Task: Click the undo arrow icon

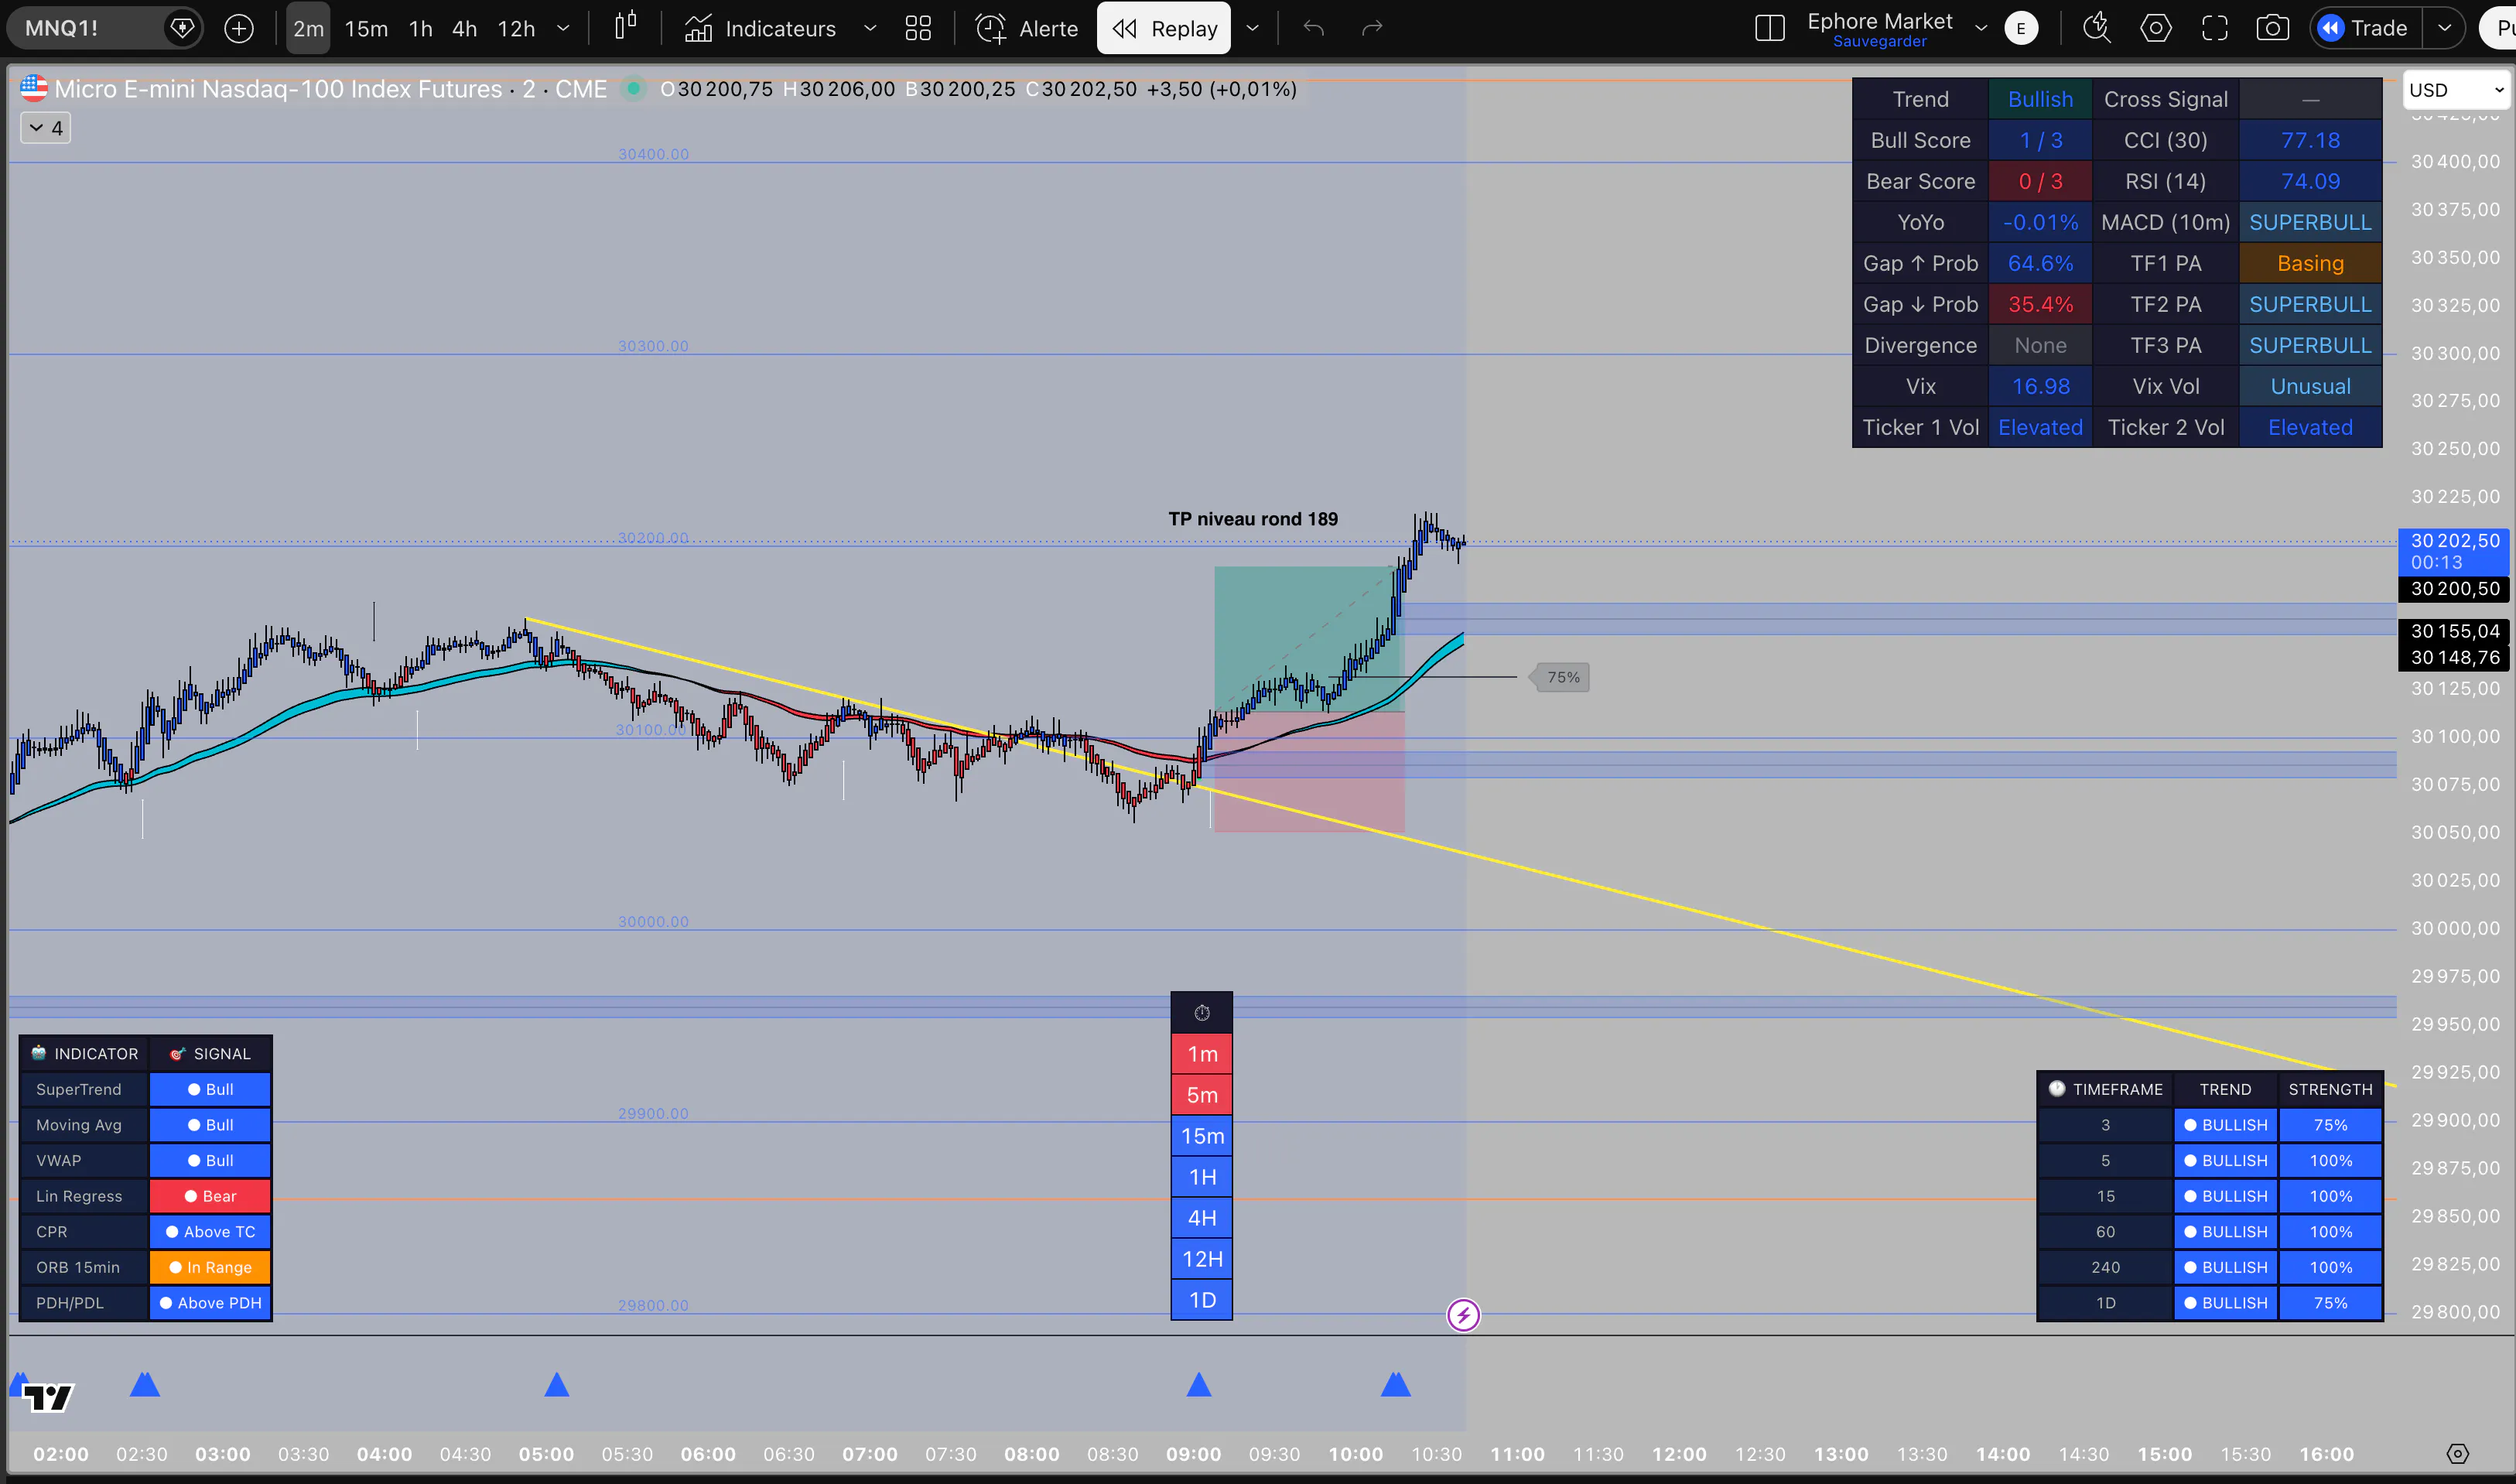Action: coord(1314,28)
